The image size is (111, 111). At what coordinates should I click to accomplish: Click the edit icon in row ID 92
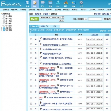point(58,73)
